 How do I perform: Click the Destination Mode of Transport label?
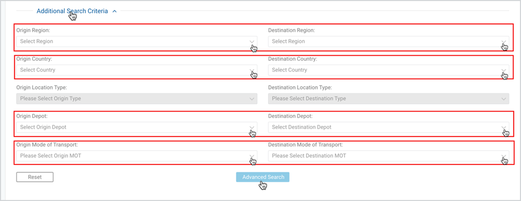tap(306, 145)
